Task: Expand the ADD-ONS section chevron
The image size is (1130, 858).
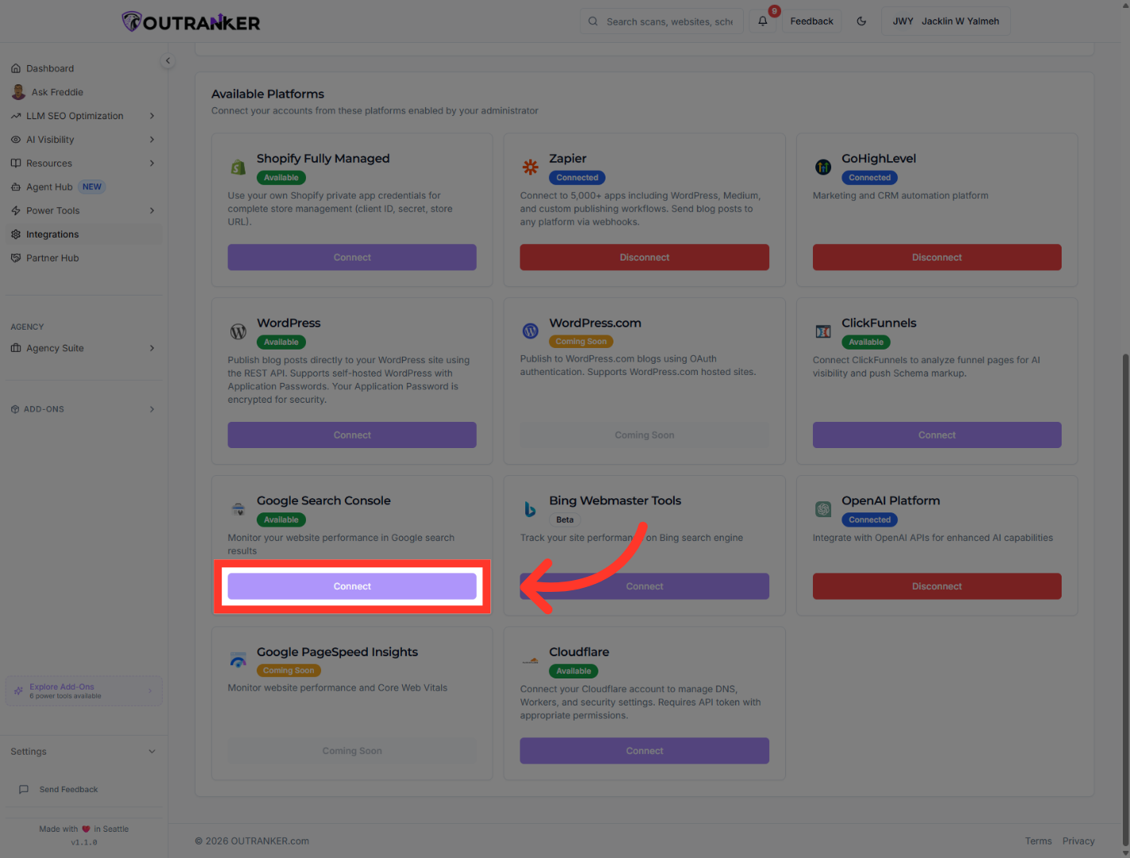Action: pyautogui.click(x=152, y=409)
